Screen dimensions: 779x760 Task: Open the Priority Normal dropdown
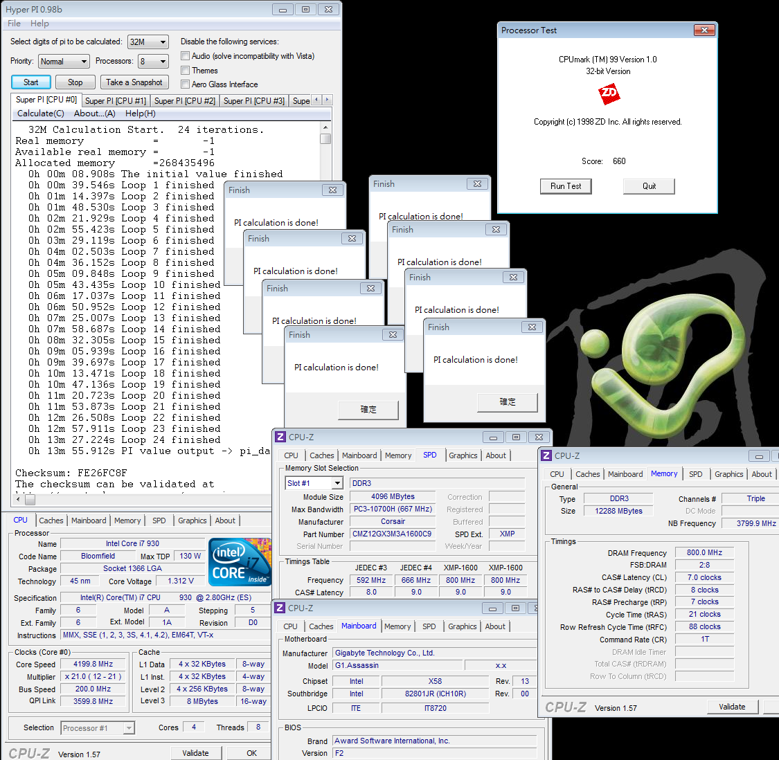[x=64, y=62]
